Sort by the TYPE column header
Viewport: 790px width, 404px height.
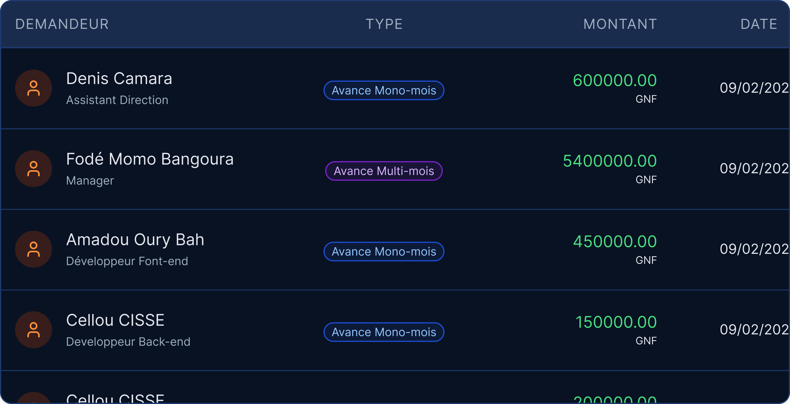pyautogui.click(x=384, y=24)
